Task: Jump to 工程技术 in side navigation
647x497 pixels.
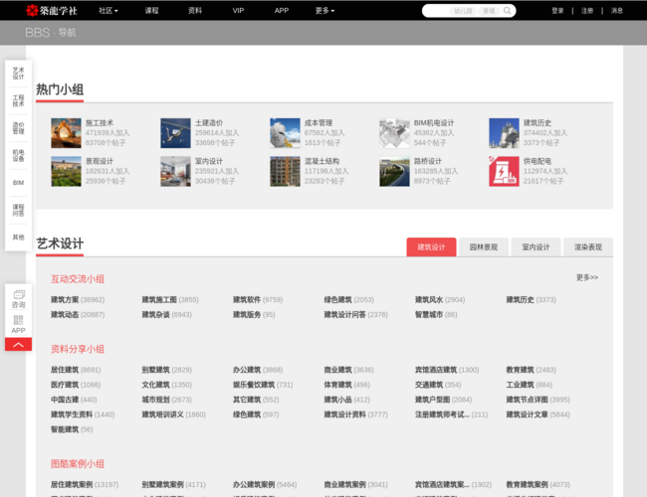Action: 18,101
